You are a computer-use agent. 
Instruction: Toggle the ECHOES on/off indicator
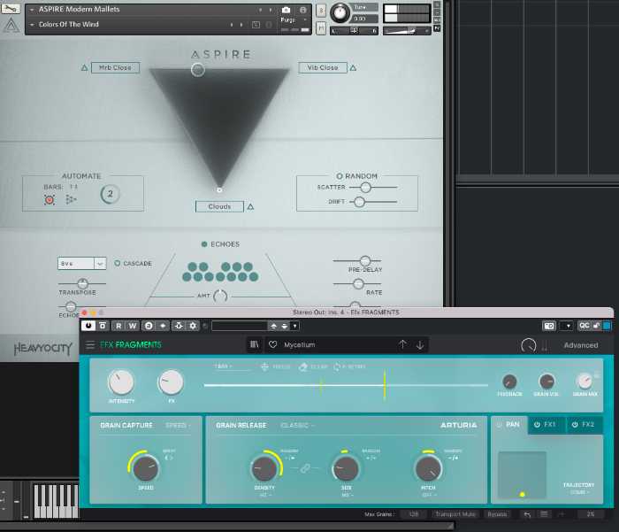pyautogui.click(x=204, y=244)
